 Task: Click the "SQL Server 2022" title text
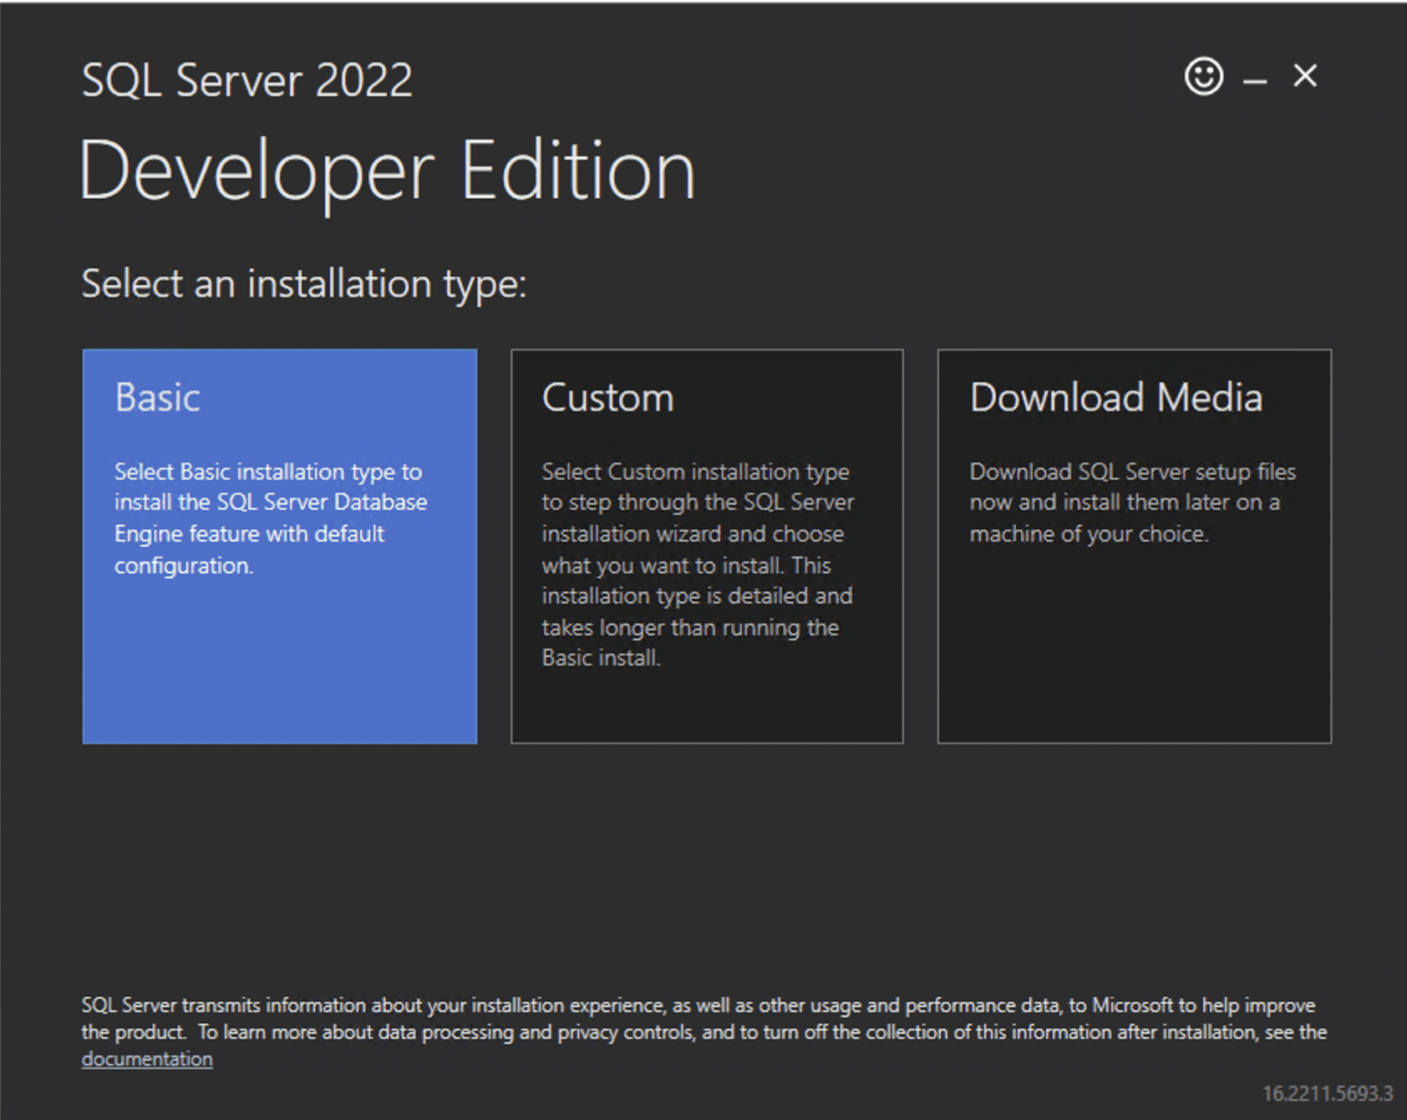click(x=247, y=80)
